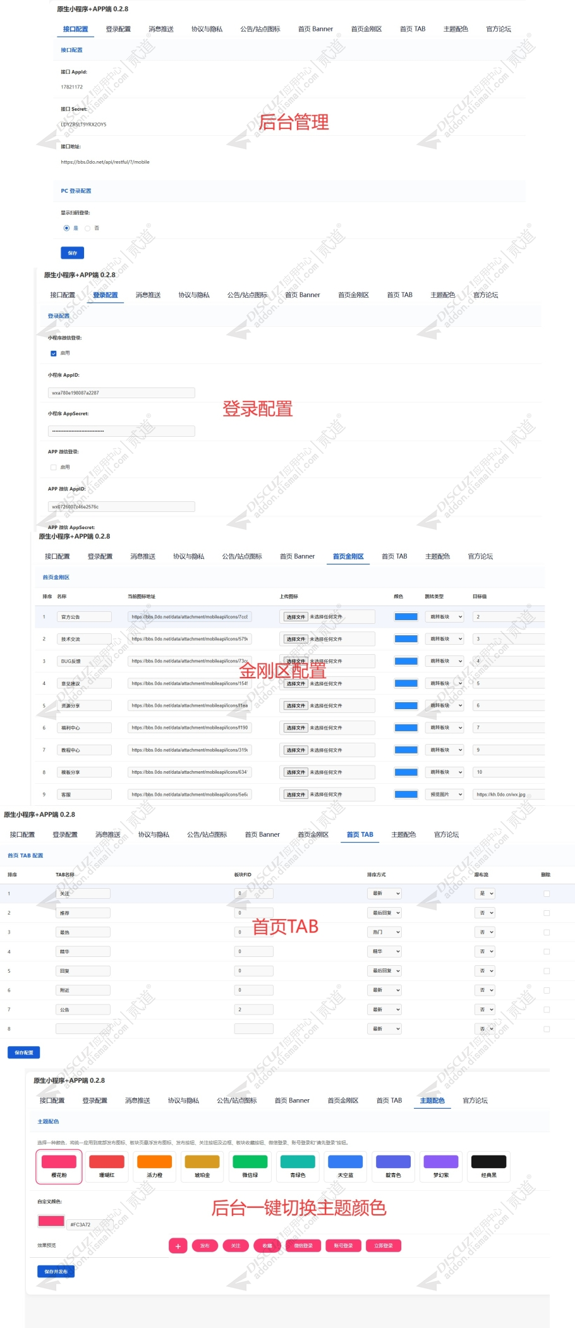Tick delete checkbox in 推荐 TAB row

(547, 913)
